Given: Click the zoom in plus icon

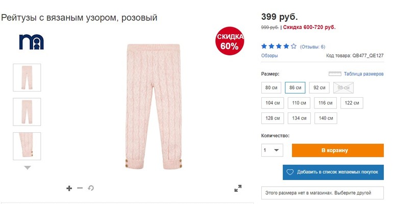Looking at the screenshot, I should [x=69, y=188].
